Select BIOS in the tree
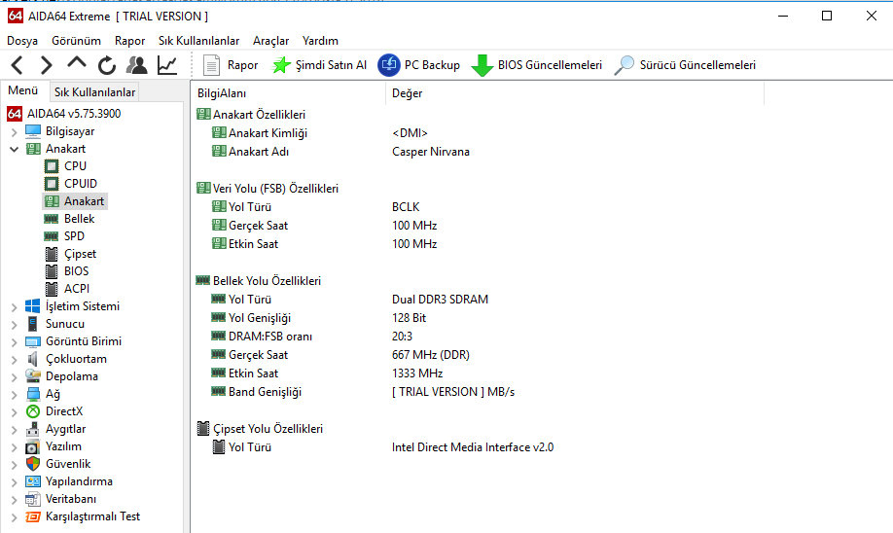 [x=76, y=271]
